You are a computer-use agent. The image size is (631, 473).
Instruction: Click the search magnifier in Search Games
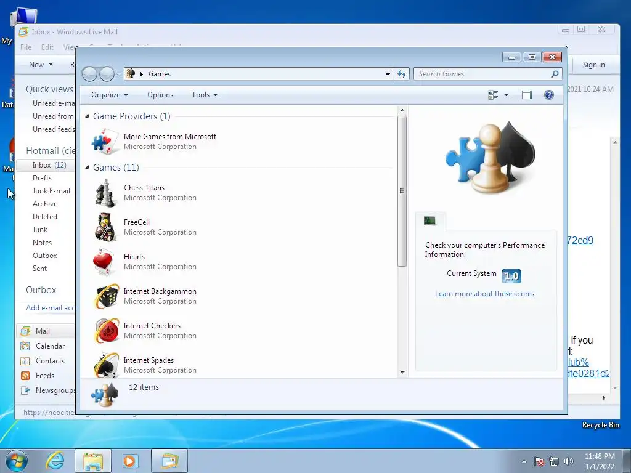[555, 74]
